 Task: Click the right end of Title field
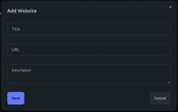pos(165,29)
